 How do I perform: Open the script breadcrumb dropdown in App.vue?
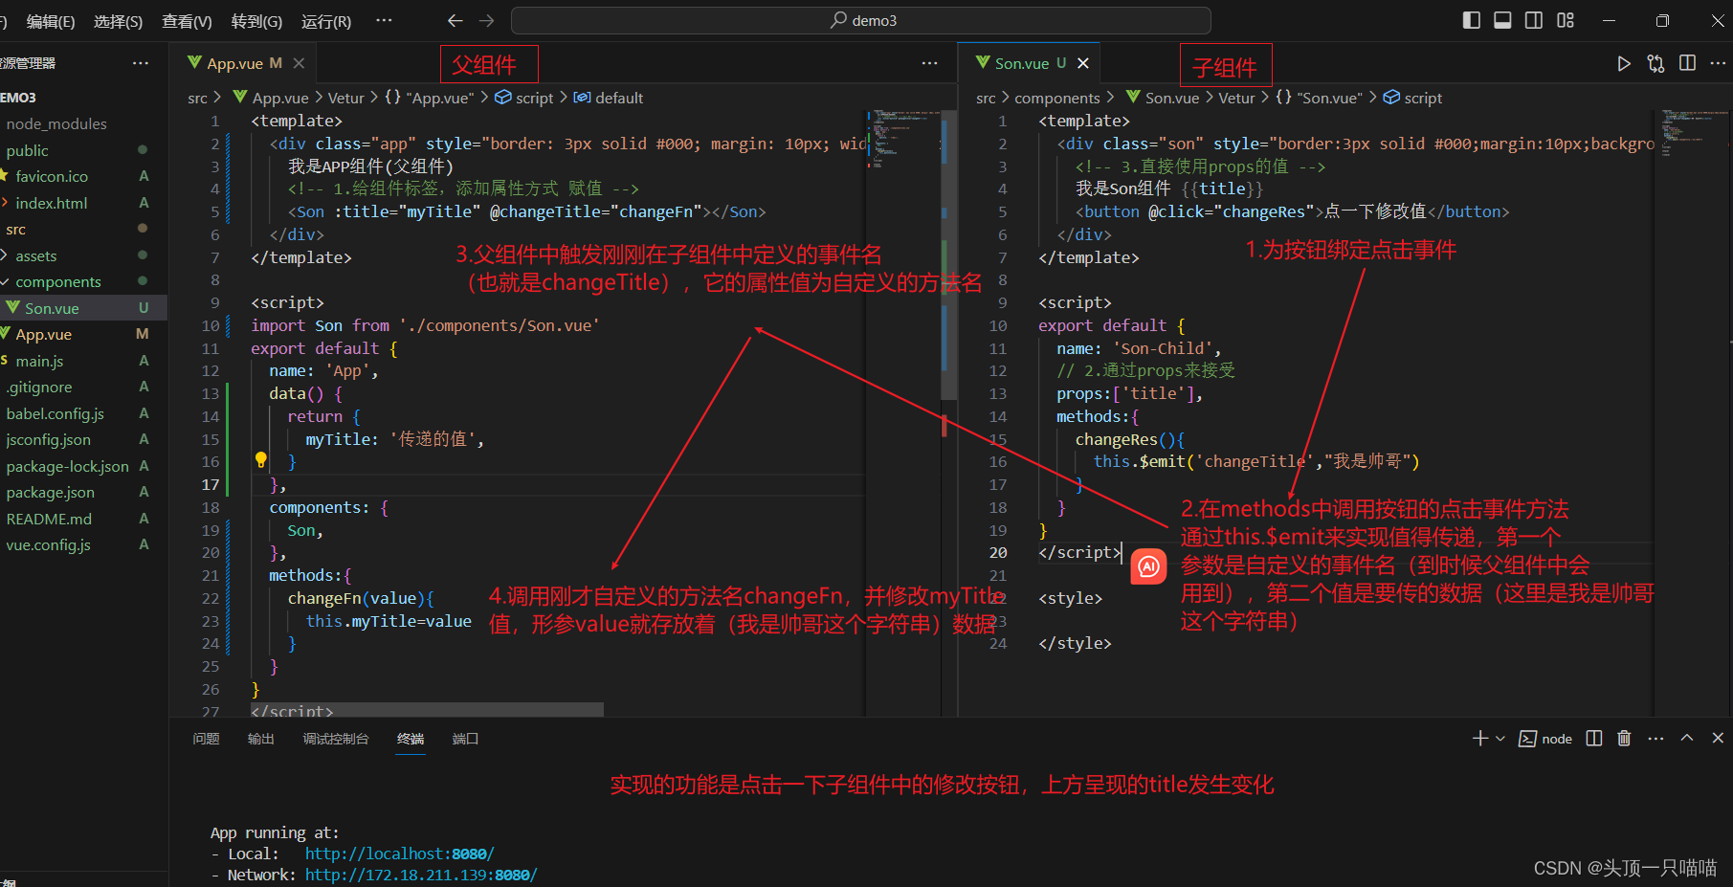click(x=533, y=97)
